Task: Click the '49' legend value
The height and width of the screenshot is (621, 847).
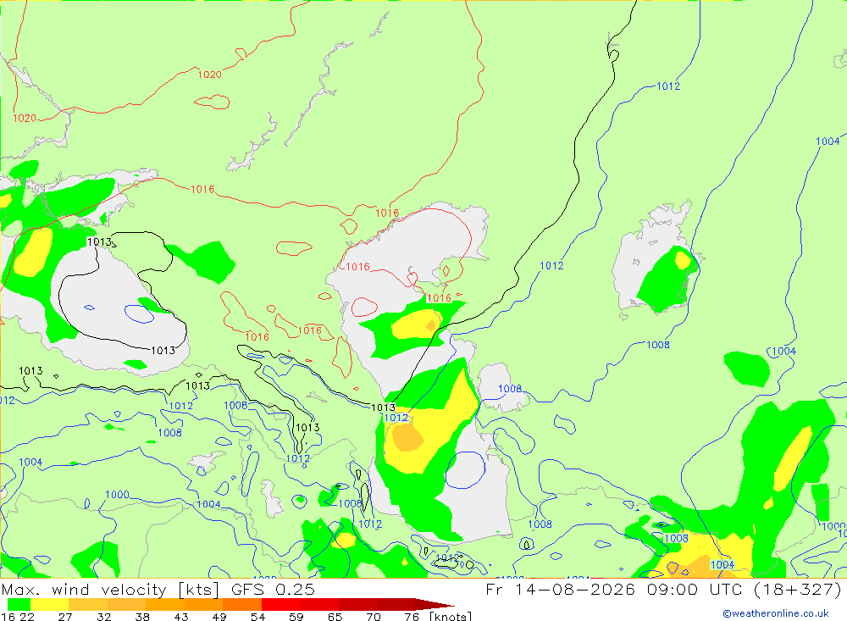Action: point(219,617)
